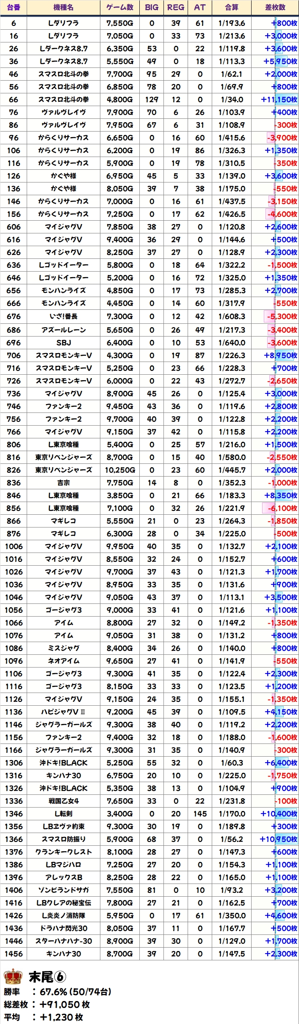
Task: Select the -6,100枚 cell for machine 856
Action: (282, 508)
